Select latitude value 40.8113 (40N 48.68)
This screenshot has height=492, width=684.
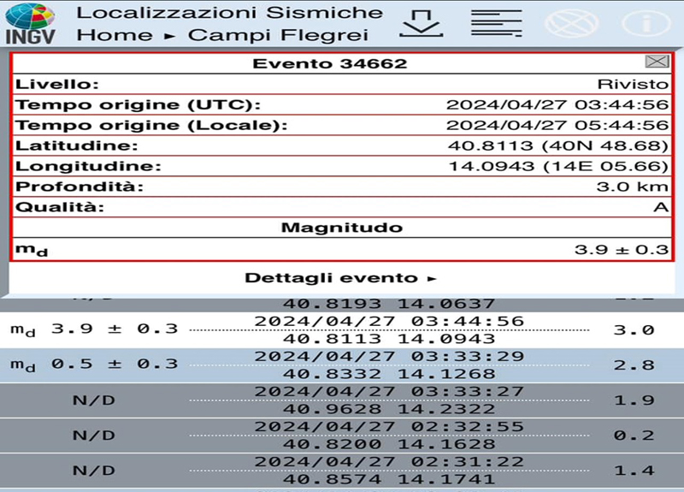[x=558, y=145]
